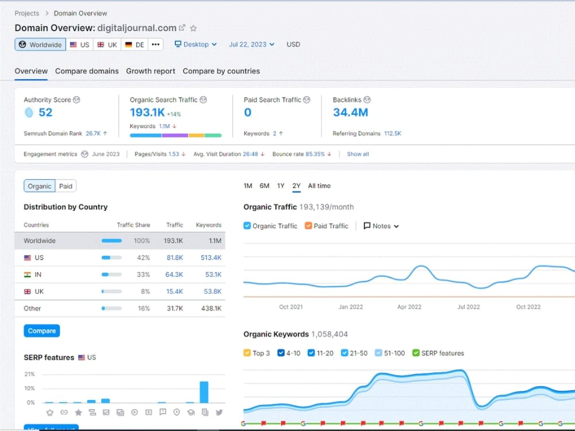Select the local pack pin SERP icon
Image resolution: width=575 pixels, height=431 pixels.
click(x=177, y=412)
